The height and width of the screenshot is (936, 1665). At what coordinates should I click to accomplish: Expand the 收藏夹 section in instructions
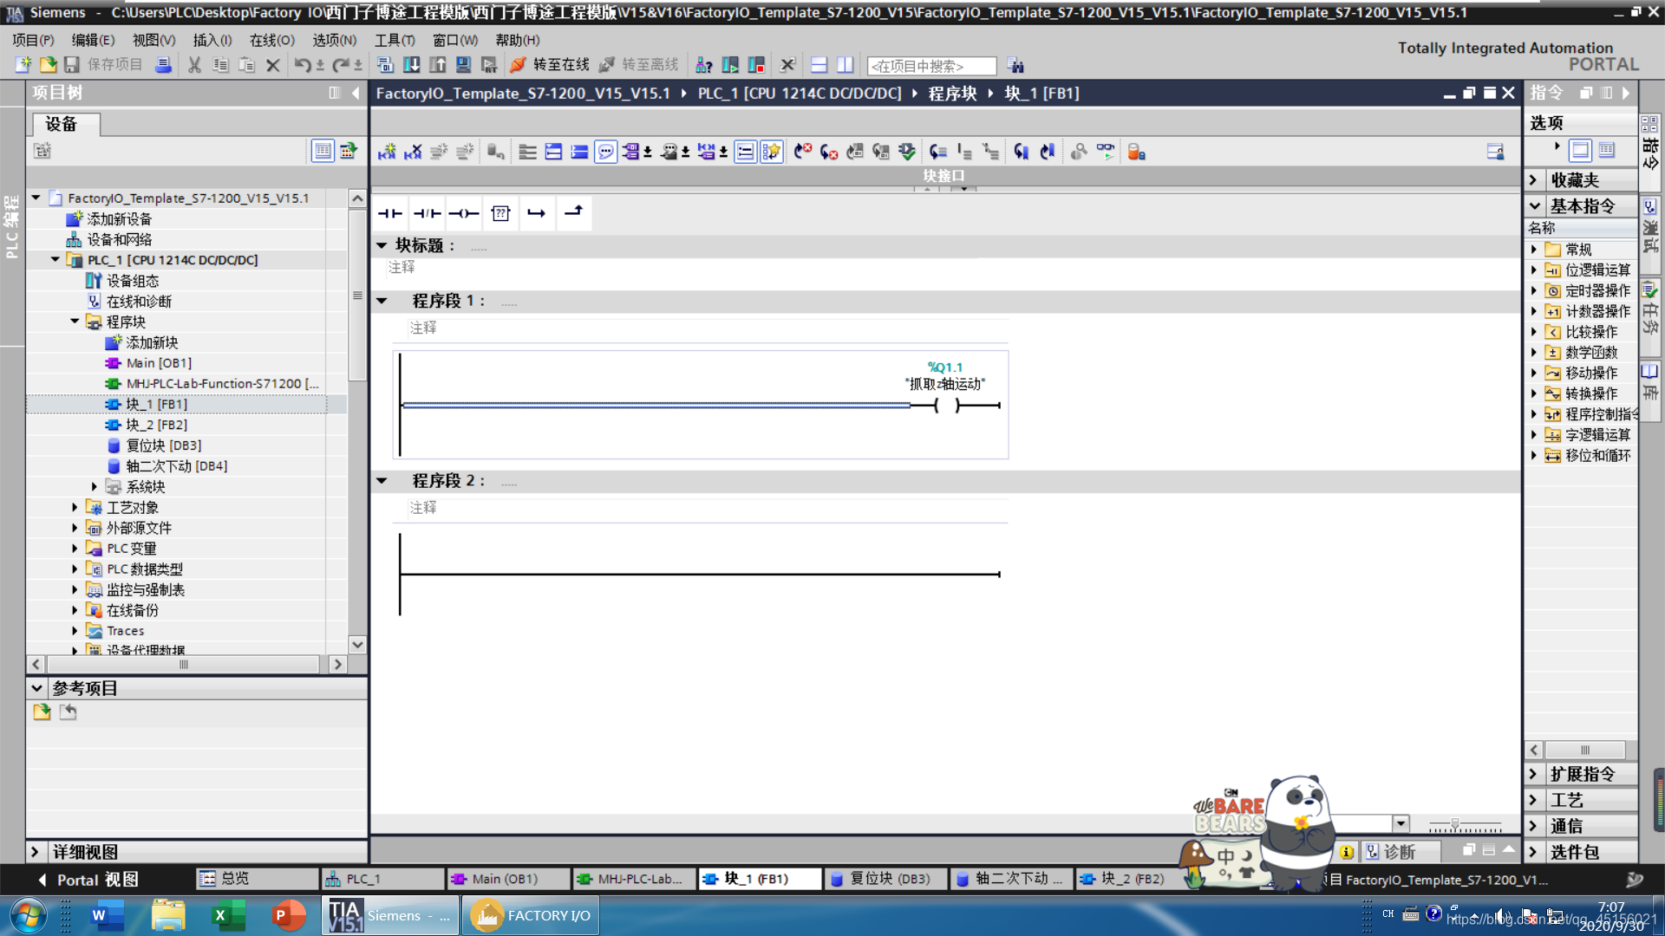pos(1533,180)
